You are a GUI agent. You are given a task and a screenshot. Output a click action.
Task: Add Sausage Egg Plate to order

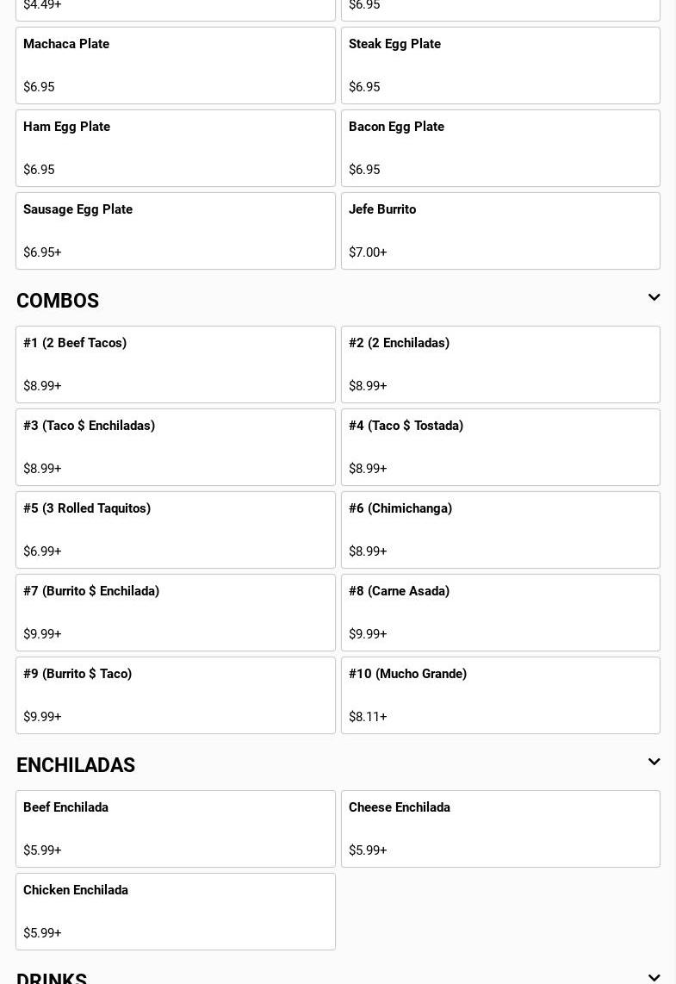pos(175,231)
